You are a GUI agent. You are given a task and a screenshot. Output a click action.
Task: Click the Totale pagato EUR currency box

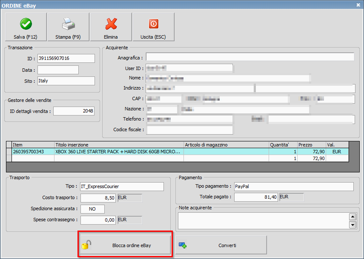[x=292, y=197]
